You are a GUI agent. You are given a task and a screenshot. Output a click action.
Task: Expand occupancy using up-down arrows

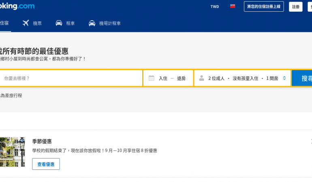[x=284, y=78]
